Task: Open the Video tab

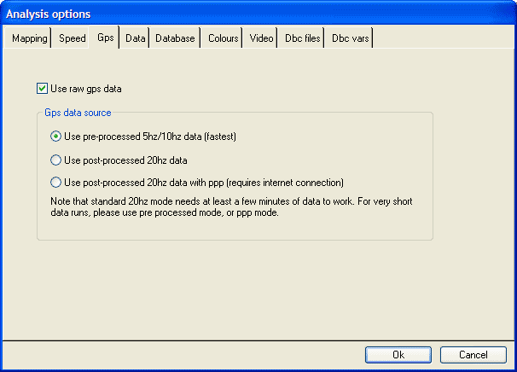Action: pos(261,38)
